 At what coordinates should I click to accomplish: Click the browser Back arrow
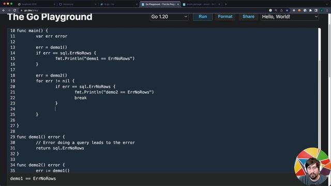[4, 10]
